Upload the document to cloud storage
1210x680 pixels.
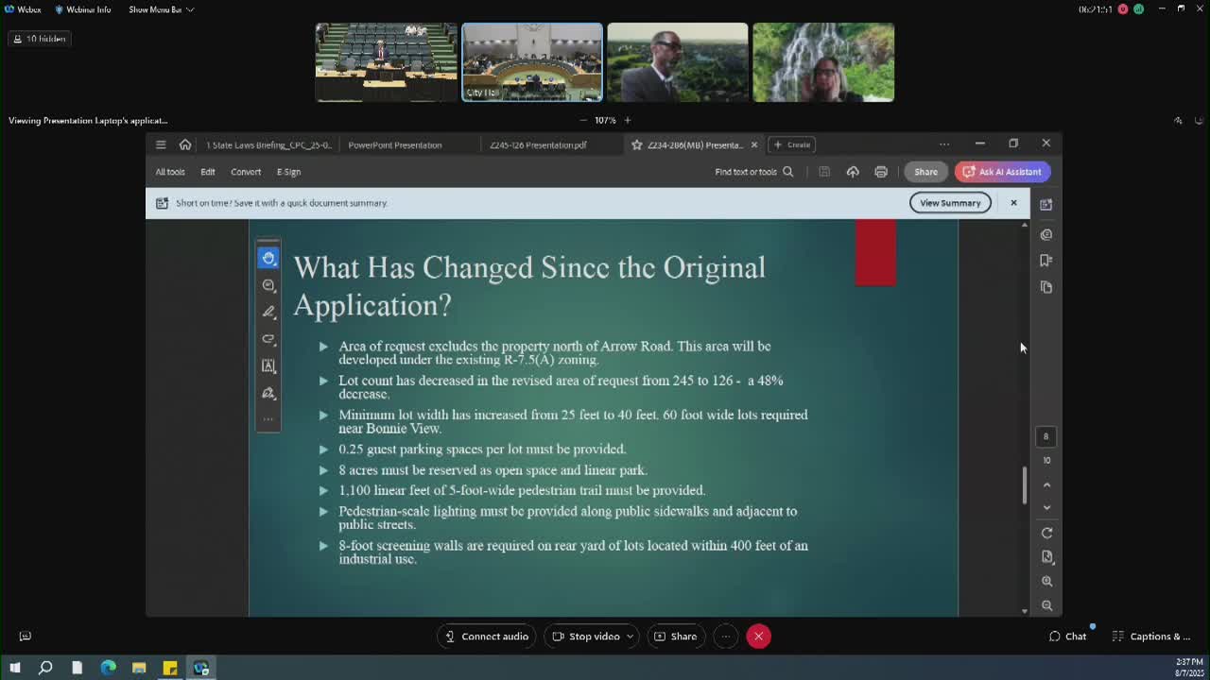[853, 172]
